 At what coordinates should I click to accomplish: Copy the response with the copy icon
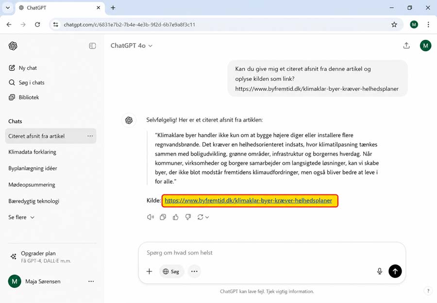[x=163, y=217]
